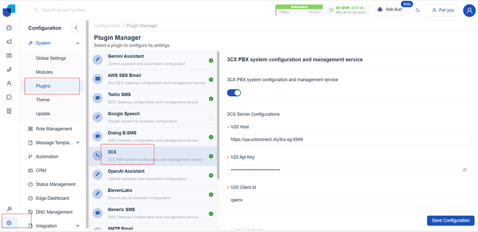Expand the Message Templates submenu

click(x=78, y=143)
